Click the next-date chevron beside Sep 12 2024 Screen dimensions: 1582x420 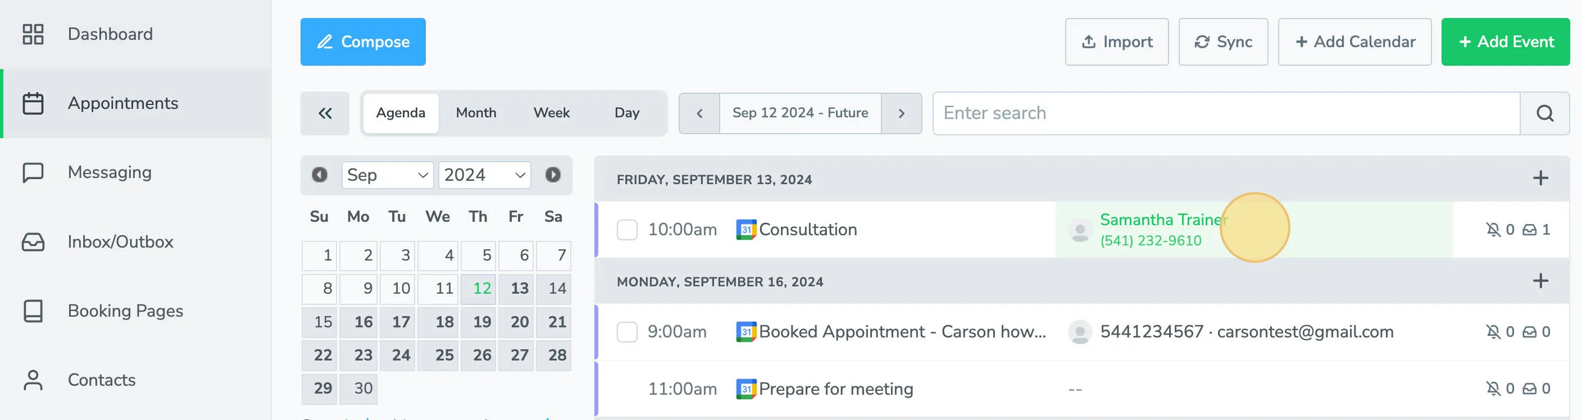(902, 113)
